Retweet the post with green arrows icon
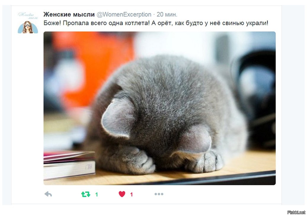 tap(86, 194)
